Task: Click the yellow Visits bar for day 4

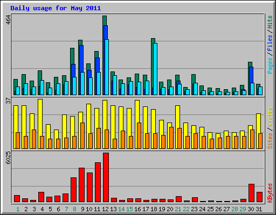Action: (x=40, y=117)
